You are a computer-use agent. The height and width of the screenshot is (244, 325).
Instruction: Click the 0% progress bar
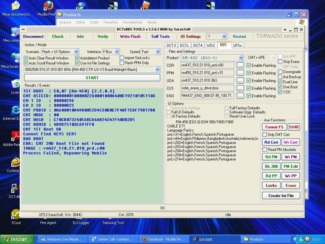point(162,208)
